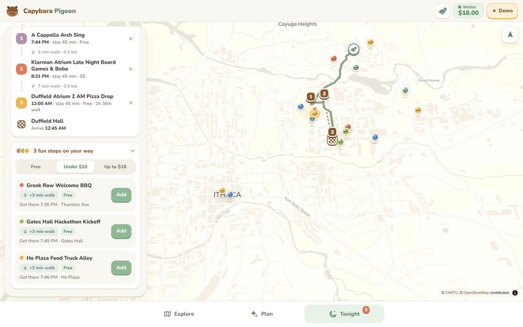
Task: Open the Plan tab
Action: click(x=262, y=314)
